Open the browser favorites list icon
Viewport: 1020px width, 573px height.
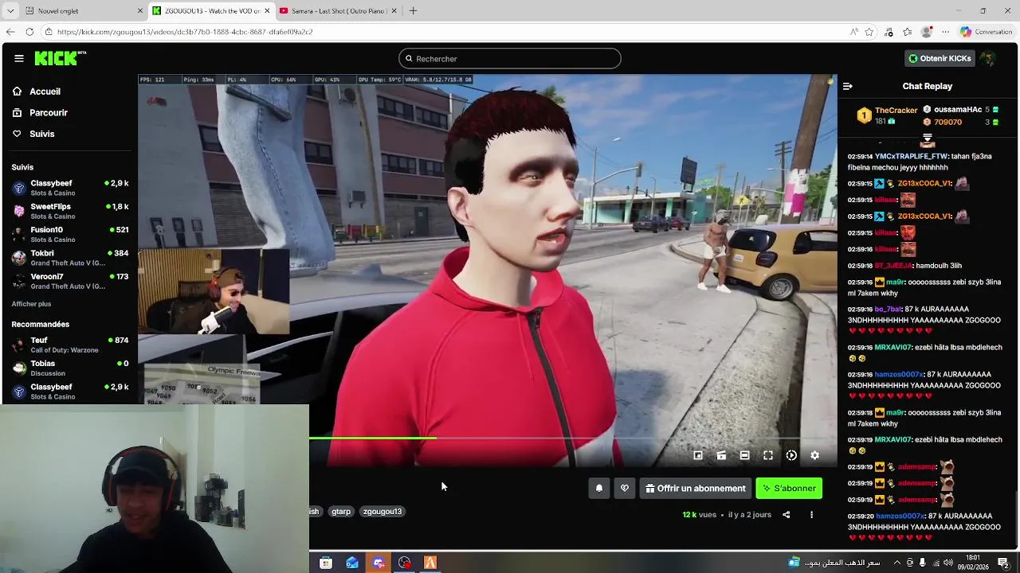908,32
